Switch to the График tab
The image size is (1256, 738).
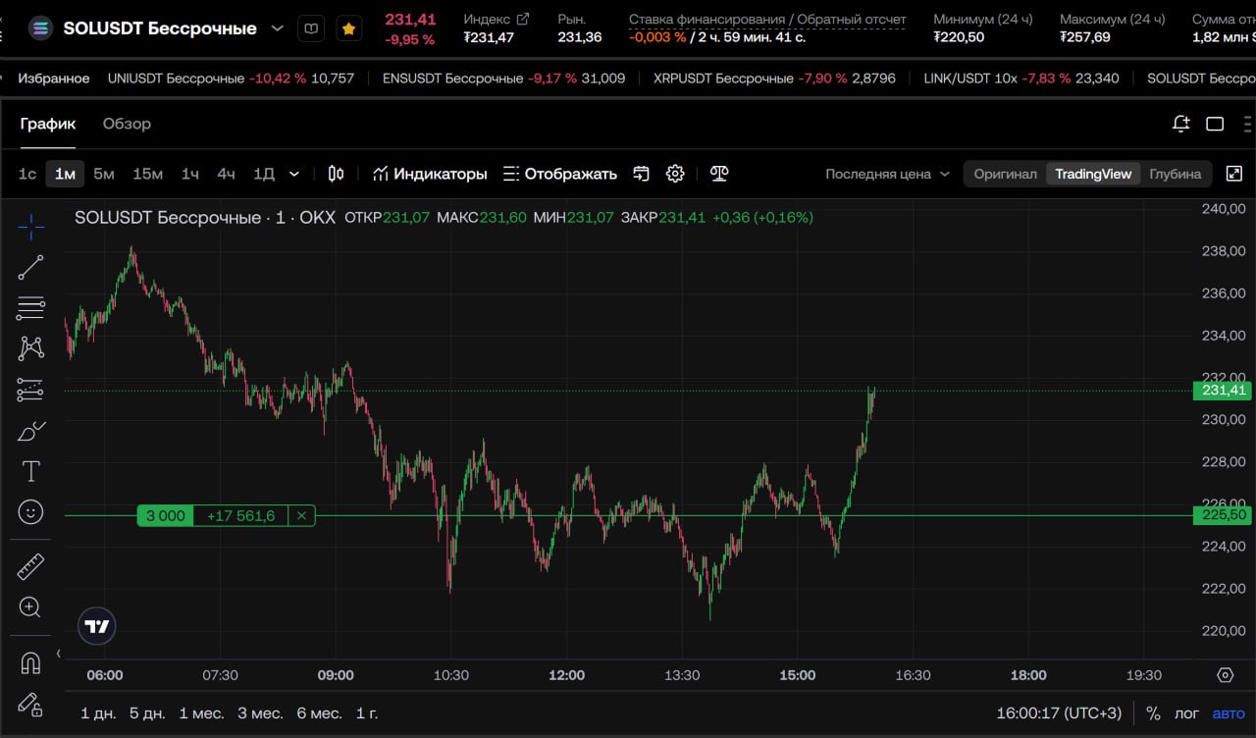48,124
